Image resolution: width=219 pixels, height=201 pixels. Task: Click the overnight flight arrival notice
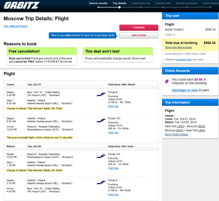pyautogui.click(x=40, y=138)
